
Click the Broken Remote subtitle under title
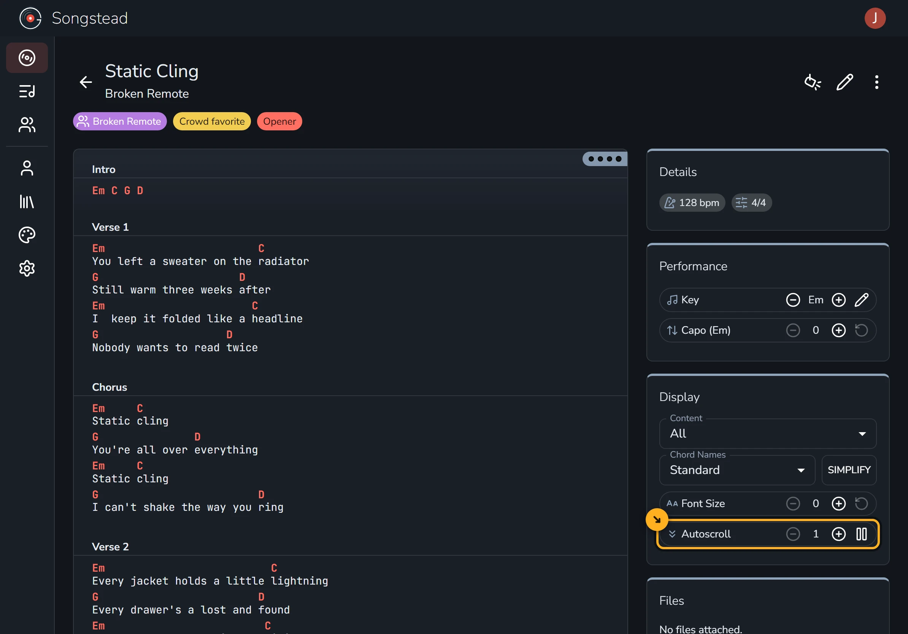coord(147,94)
